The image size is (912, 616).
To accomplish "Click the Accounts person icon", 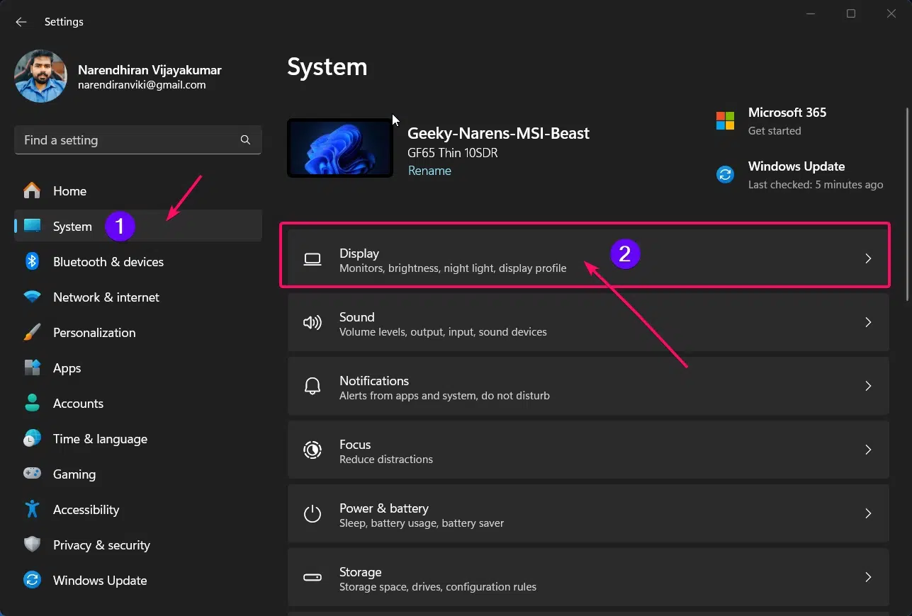I will point(32,404).
